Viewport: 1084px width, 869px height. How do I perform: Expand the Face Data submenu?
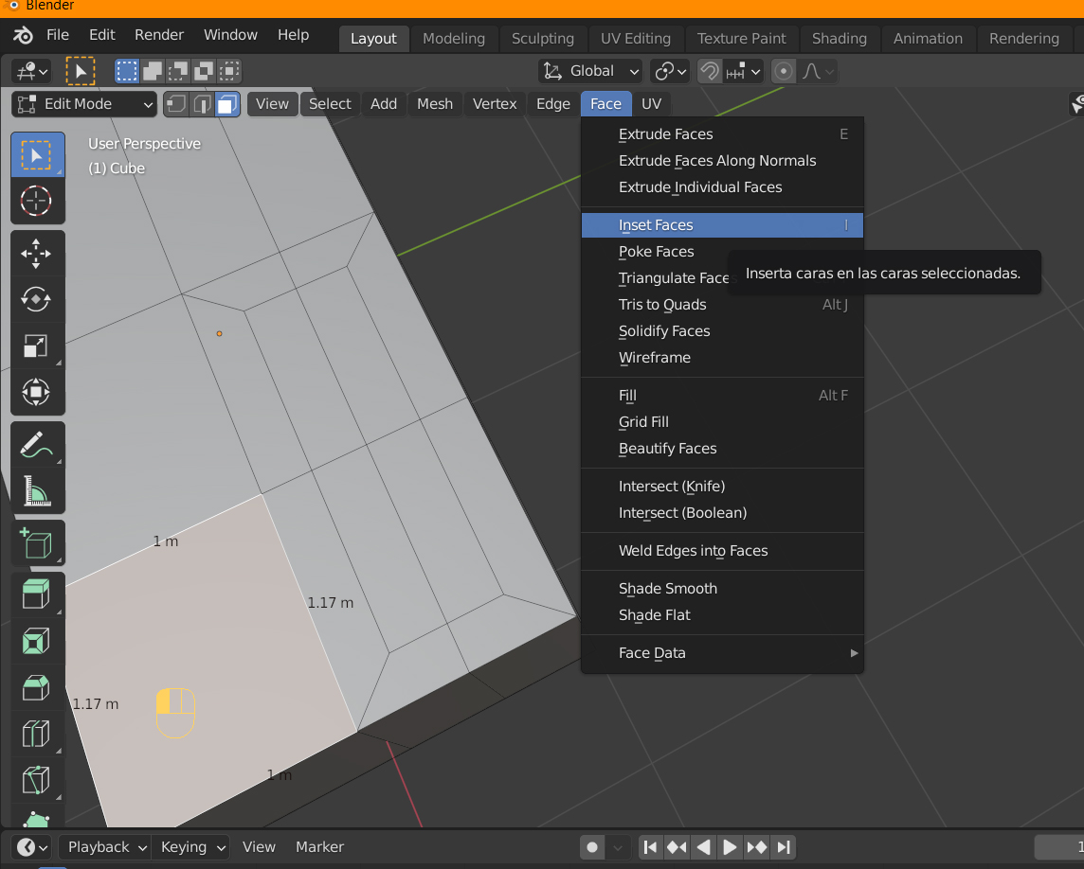tap(722, 653)
